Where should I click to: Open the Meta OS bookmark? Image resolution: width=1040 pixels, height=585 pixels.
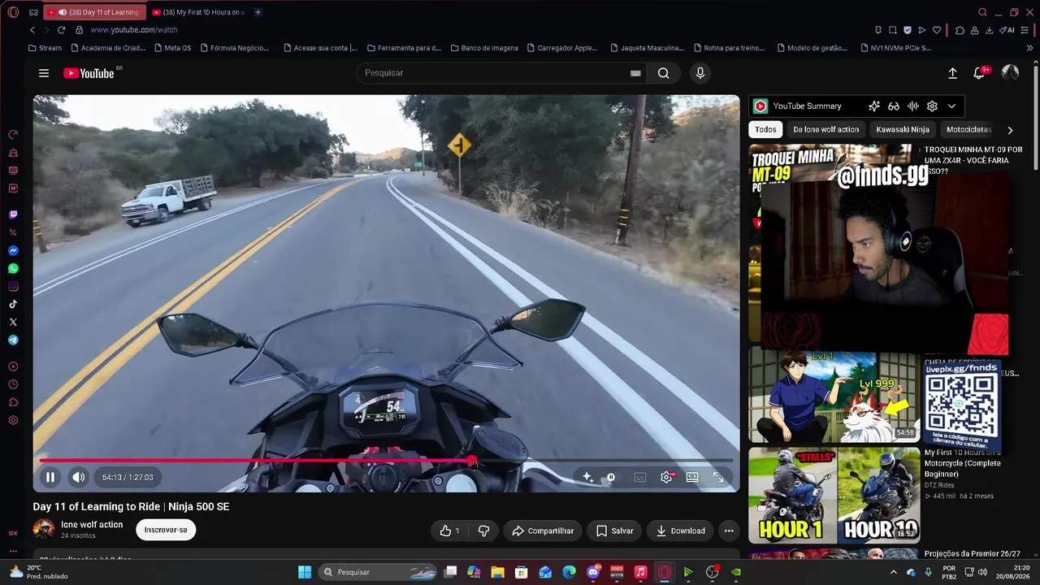[171, 48]
